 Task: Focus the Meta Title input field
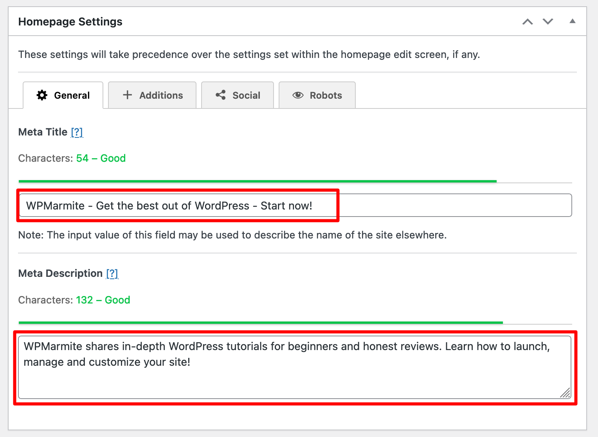[295, 205]
